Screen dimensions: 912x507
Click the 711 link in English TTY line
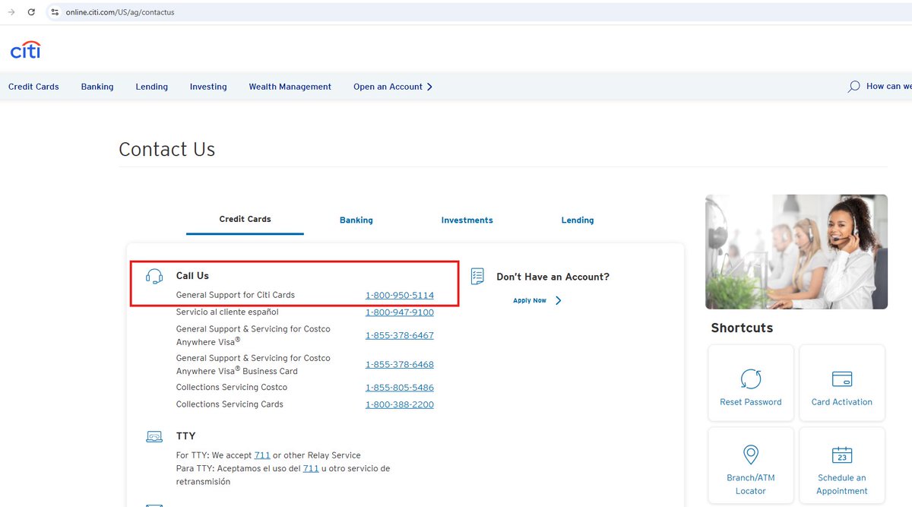(262, 455)
